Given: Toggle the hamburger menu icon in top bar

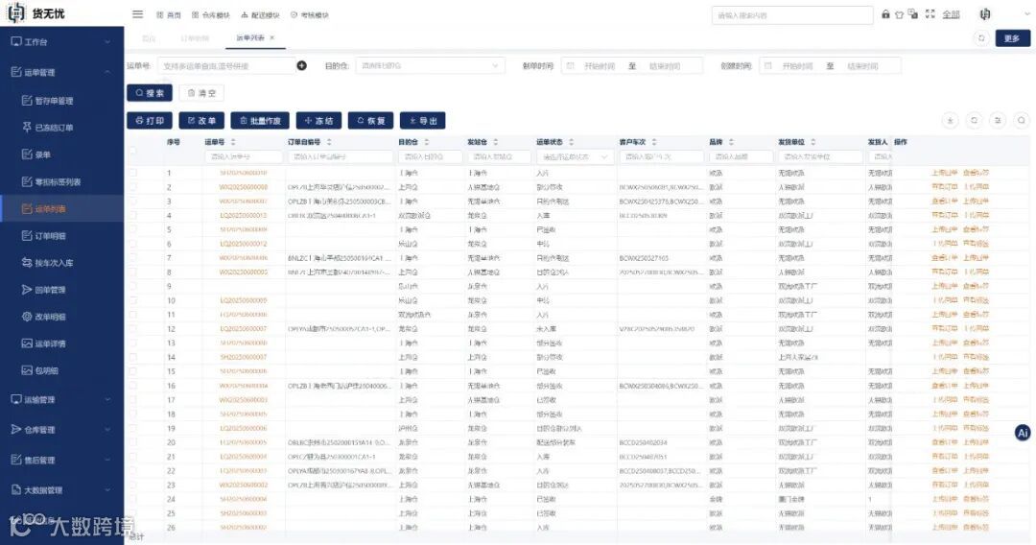Looking at the screenshot, I should 137,13.
